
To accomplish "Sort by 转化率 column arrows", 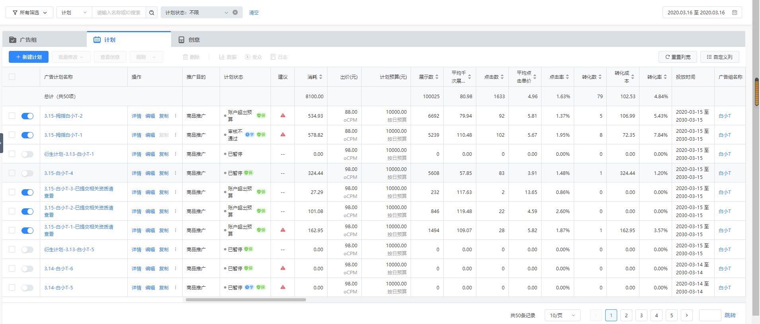I will pyautogui.click(x=665, y=77).
